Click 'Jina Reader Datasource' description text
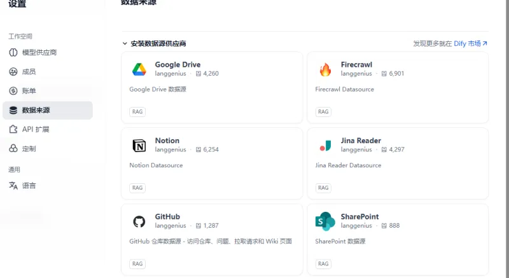 (x=348, y=165)
